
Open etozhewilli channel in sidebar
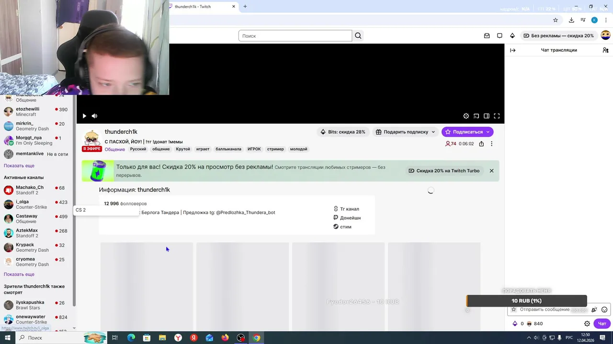(x=36, y=112)
